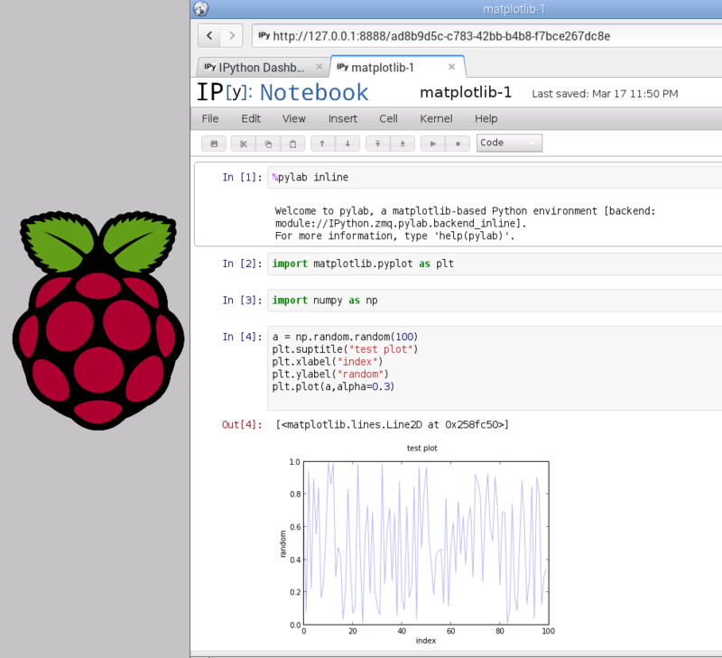Screen dimensions: 722x658
Task: Click the 'Last saved: Mar 17 11:50 PM' text
Action: click(x=605, y=94)
